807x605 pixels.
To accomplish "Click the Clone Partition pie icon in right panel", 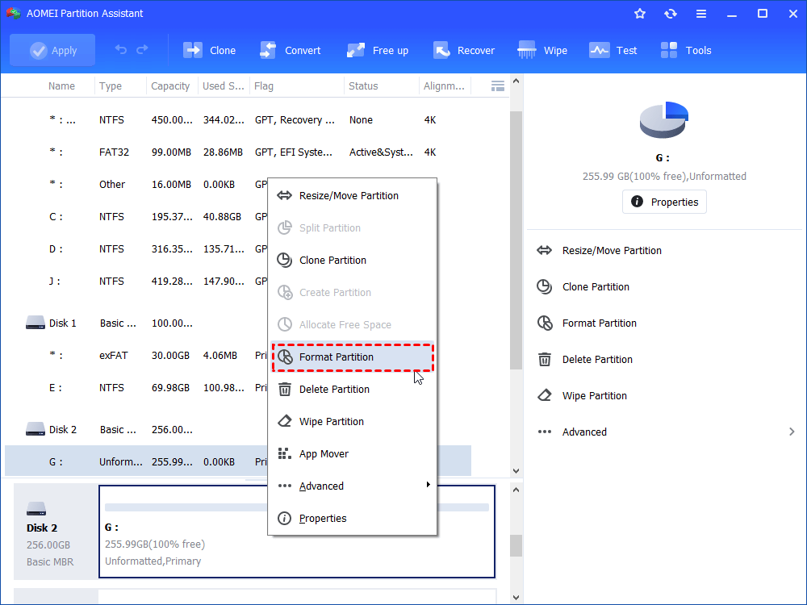I will click(545, 286).
